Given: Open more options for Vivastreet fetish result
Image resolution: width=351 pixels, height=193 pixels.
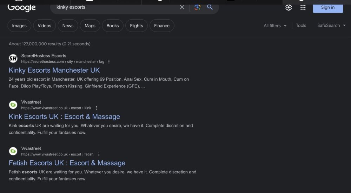Looking at the screenshot, I should 99,154.
